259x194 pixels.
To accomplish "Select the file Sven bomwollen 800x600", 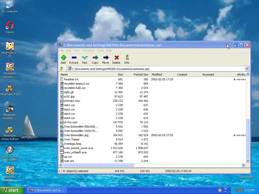I will 81,127.
